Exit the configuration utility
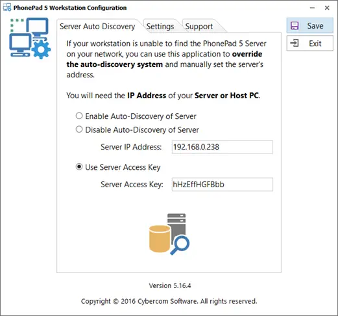 [x=310, y=43]
